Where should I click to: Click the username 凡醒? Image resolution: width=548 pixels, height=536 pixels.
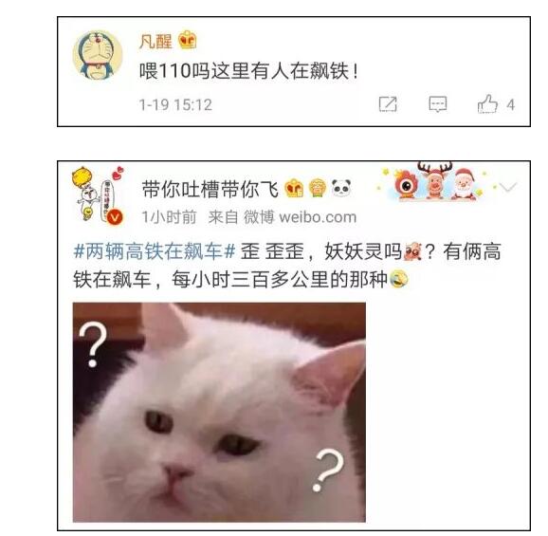pos(155,41)
